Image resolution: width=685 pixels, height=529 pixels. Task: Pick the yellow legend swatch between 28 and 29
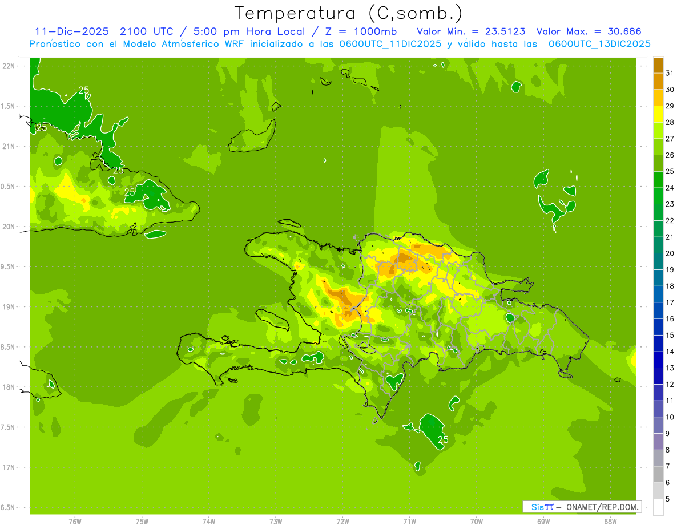(x=658, y=114)
